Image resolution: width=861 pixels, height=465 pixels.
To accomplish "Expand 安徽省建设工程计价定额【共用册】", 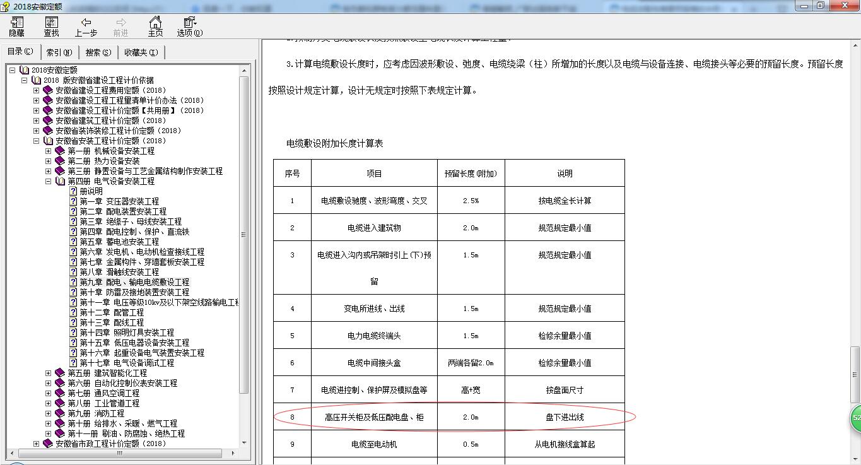I will [x=36, y=110].
